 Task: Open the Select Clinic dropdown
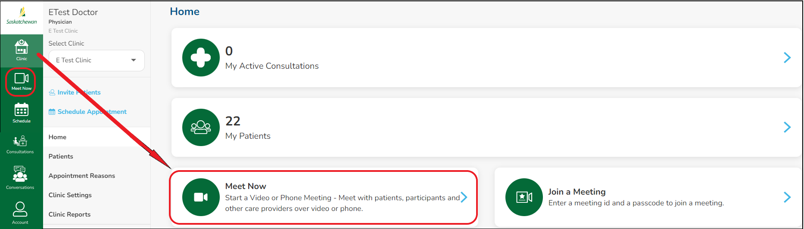[97, 61]
